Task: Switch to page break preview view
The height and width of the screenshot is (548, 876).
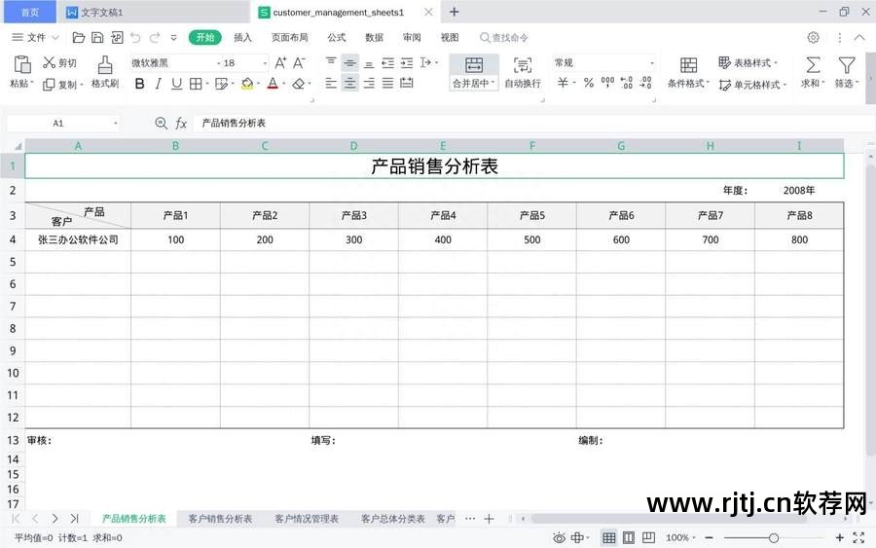Action: coord(648,538)
